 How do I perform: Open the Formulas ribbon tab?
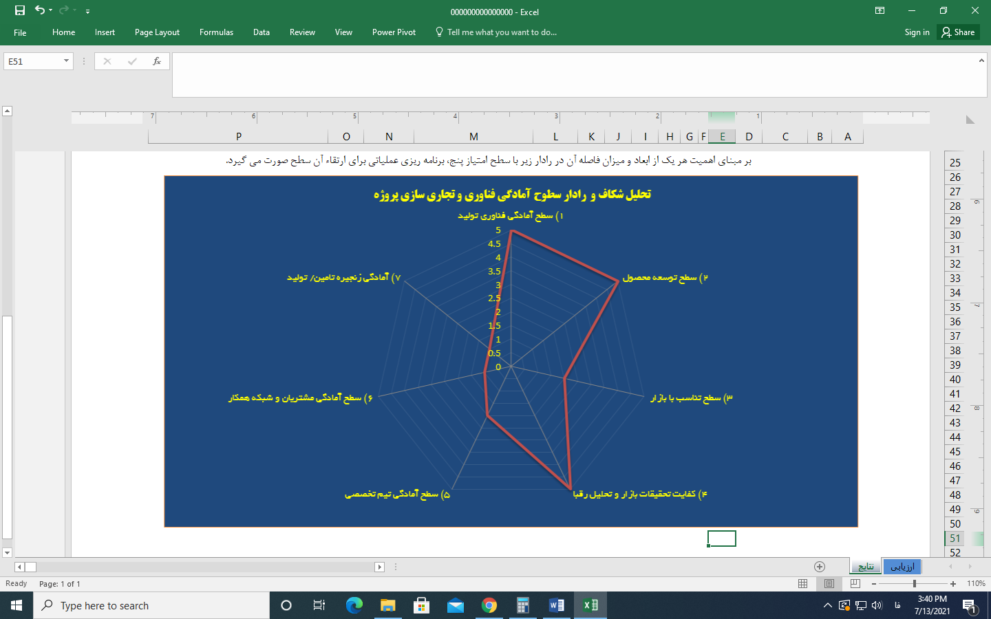click(x=216, y=32)
